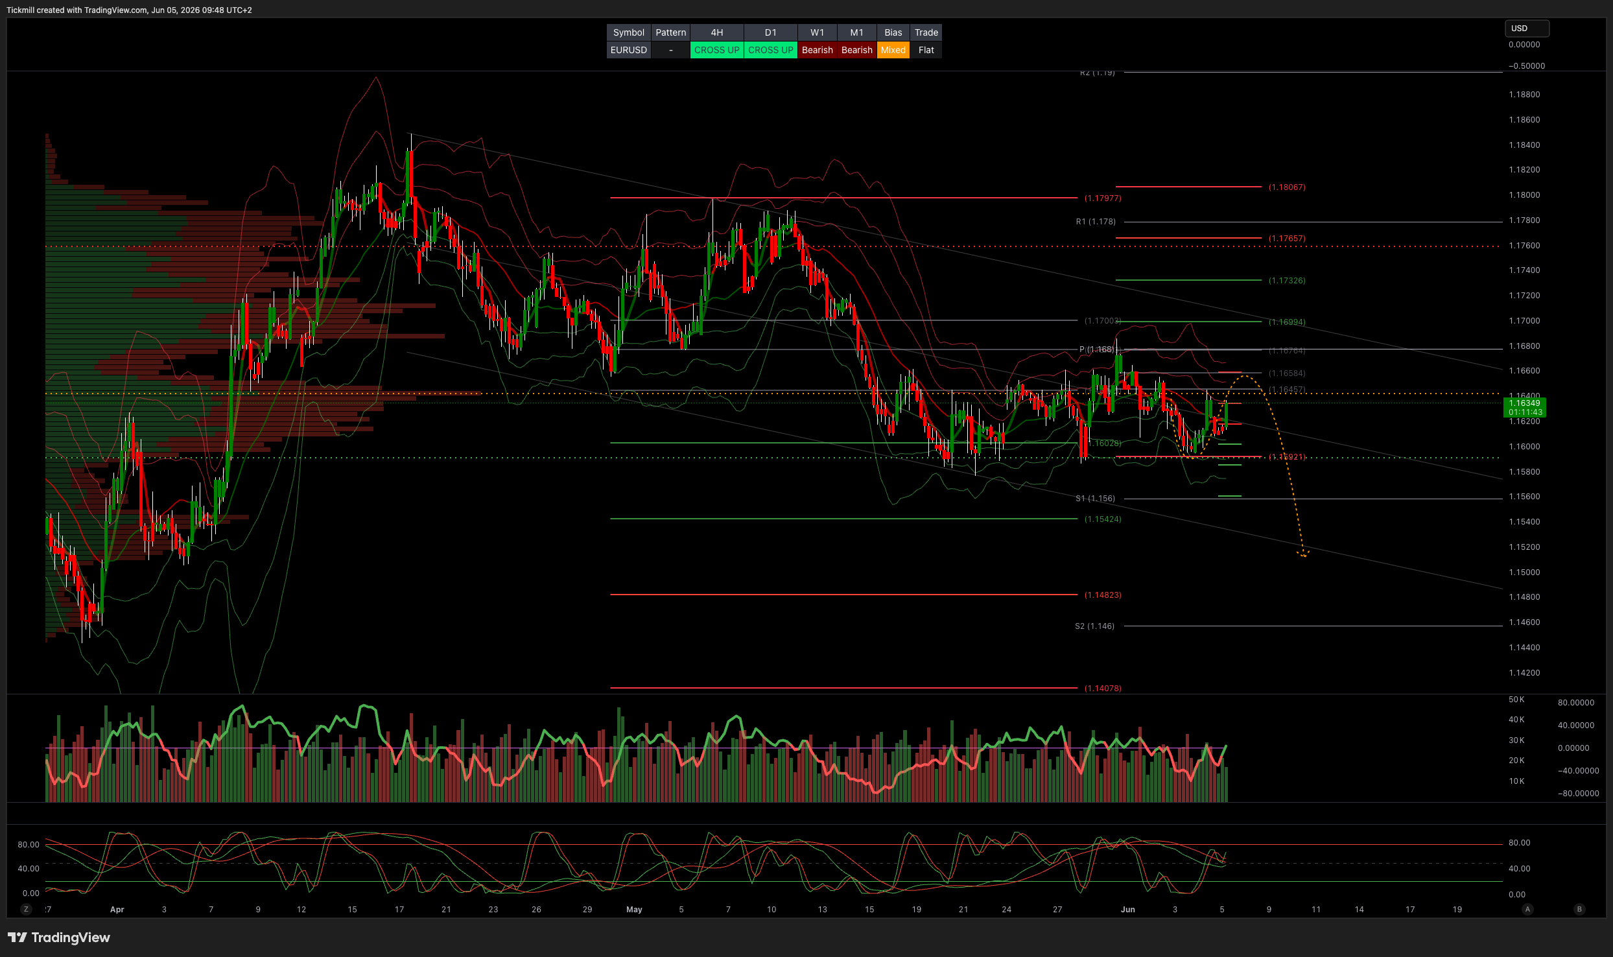
Task: Click the EURUSD symbol cell
Action: pyautogui.click(x=628, y=50)
